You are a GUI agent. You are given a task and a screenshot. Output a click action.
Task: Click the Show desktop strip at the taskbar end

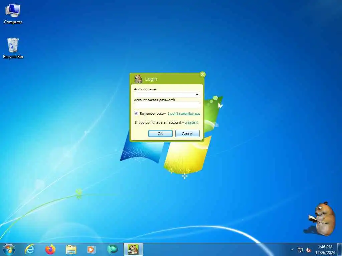pyautogui.click(x=340, y=250)
